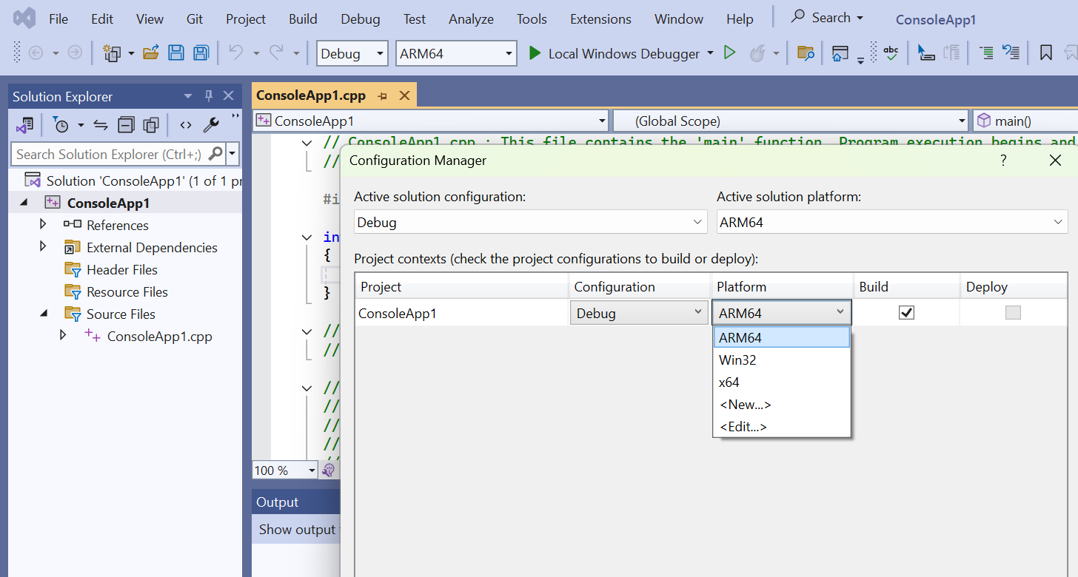The width and height of the screenshot is (1078, 577).
Task: Click the Find in Files folder icon
Action: 806,53
